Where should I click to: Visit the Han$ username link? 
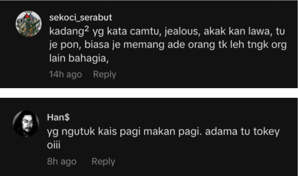coord(58,117)
